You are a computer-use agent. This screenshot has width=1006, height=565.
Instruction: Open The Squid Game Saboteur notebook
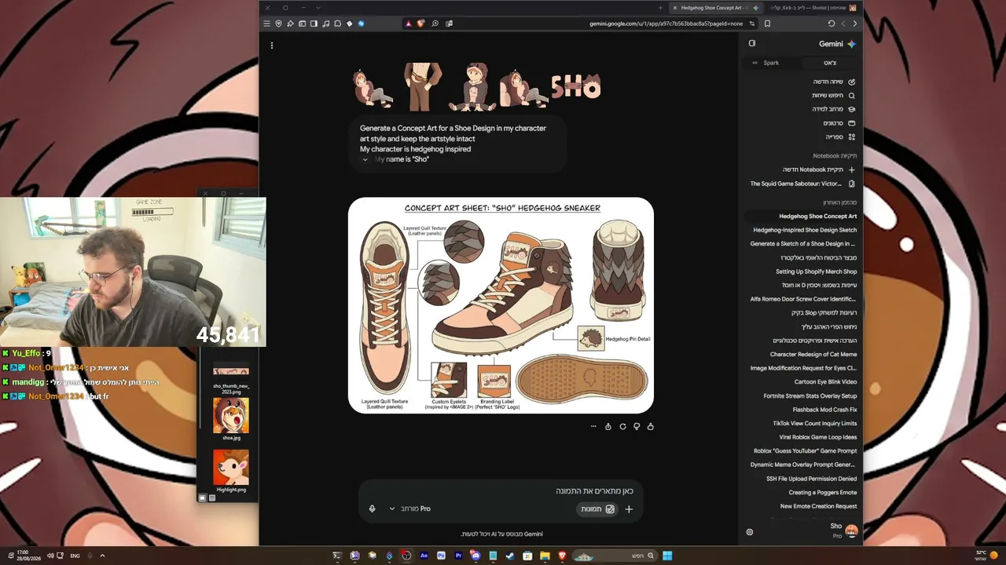802,184
